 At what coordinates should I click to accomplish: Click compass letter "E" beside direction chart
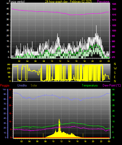[115, 77]
